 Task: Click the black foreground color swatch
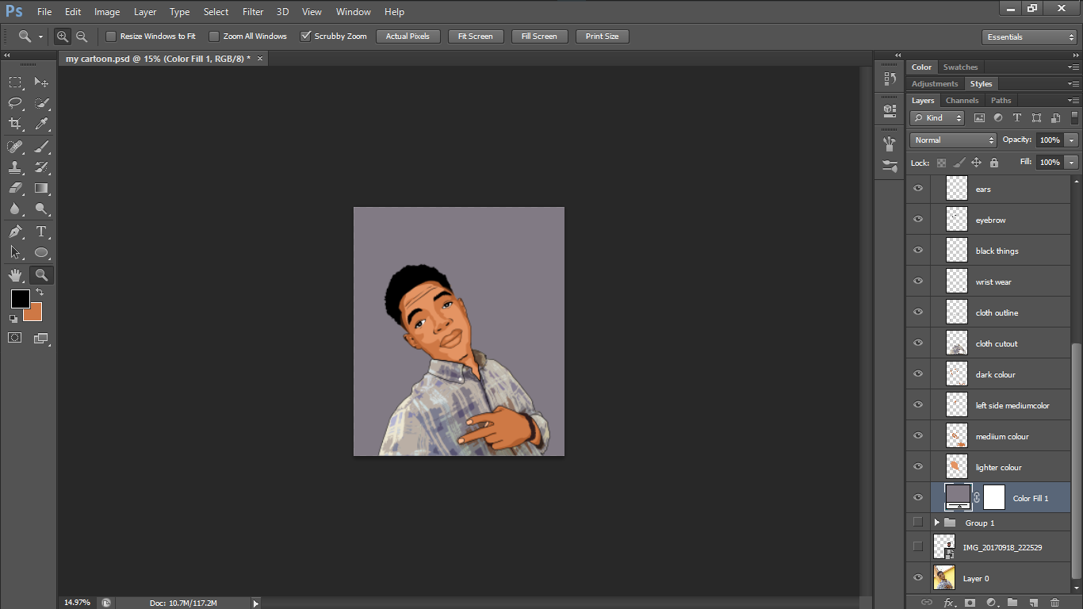20,298
